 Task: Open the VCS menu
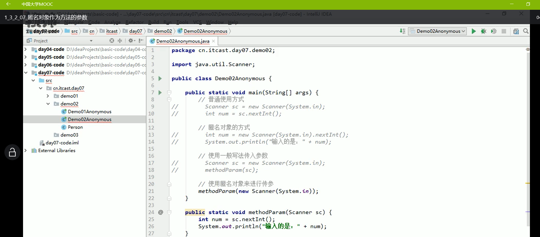197,22
